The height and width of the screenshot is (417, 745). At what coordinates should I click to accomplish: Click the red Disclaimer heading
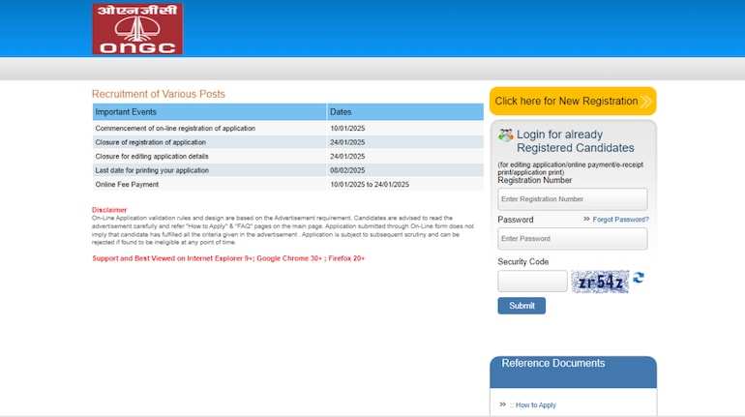click(109, 210)
